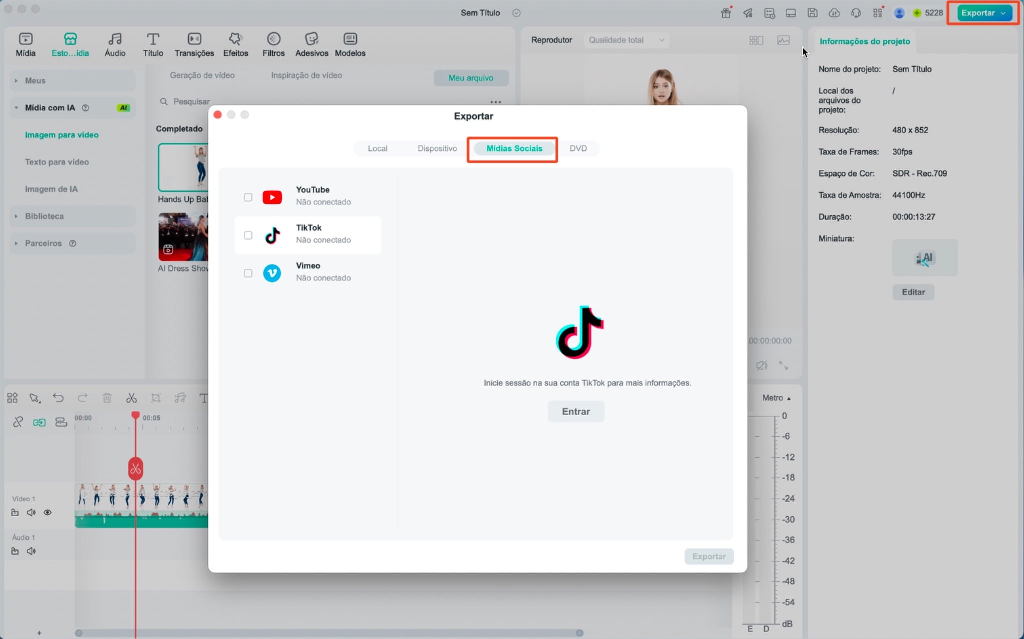The width and height of the screenshot is (1024, 639).
Task: Click the crop tool in timeline toolbar
Action: coord(156,398)
